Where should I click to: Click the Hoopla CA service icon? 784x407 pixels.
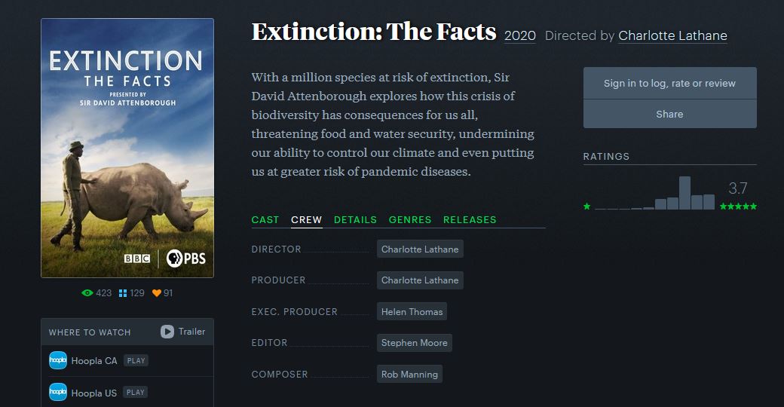click(58, 360)
